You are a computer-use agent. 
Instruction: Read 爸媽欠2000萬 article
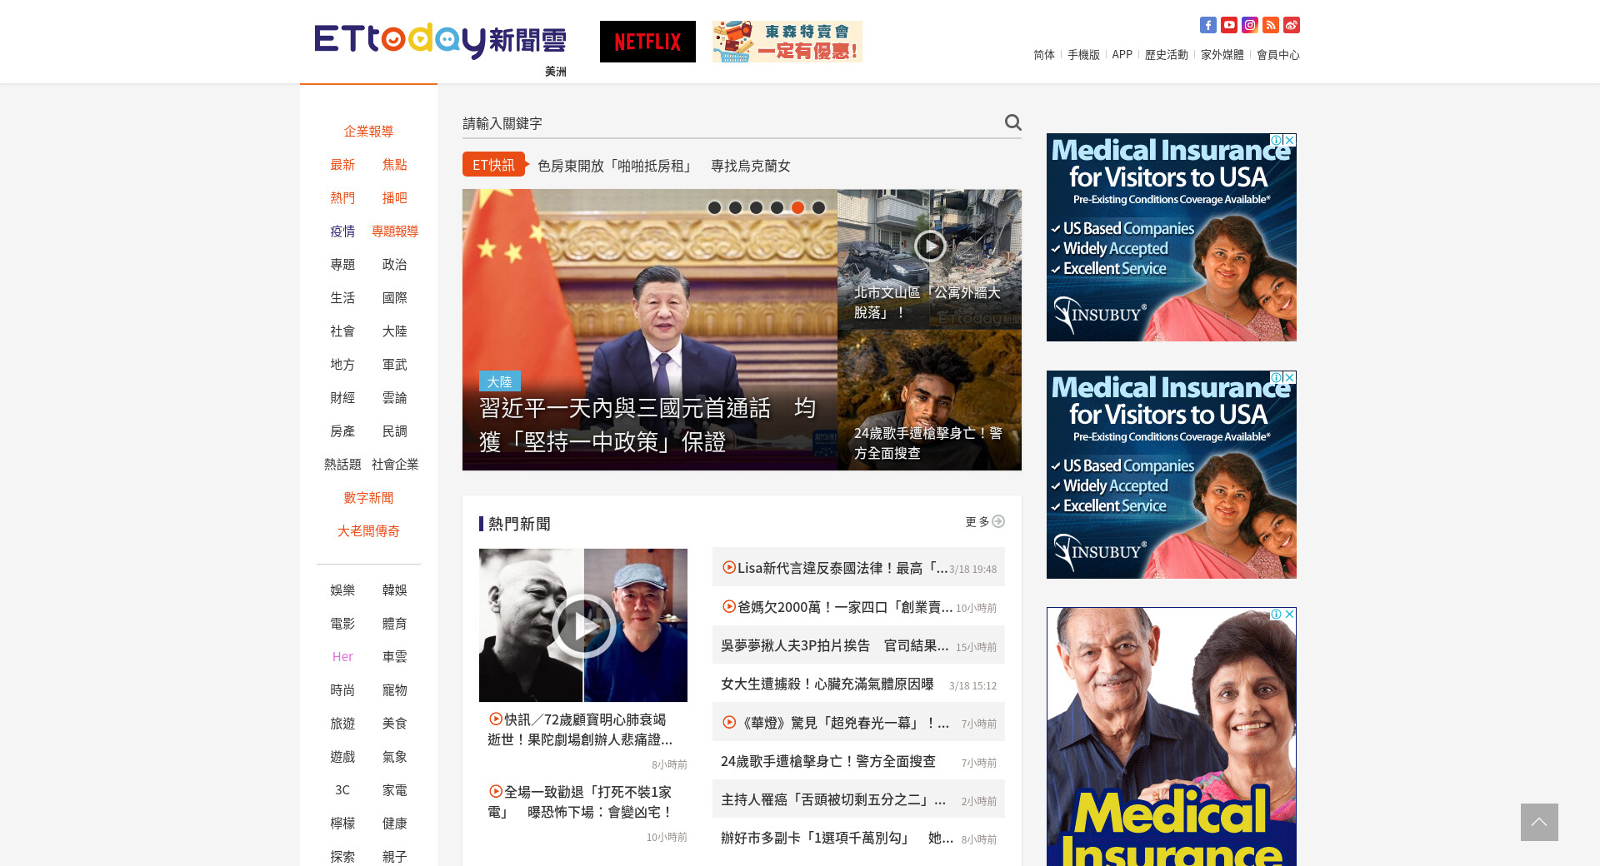pyautogui.click(x=837, y=607)
